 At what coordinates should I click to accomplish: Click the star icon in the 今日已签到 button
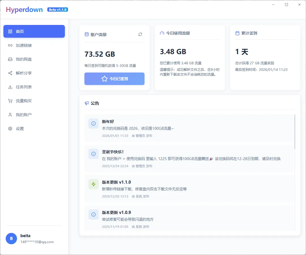click(104, 79)
